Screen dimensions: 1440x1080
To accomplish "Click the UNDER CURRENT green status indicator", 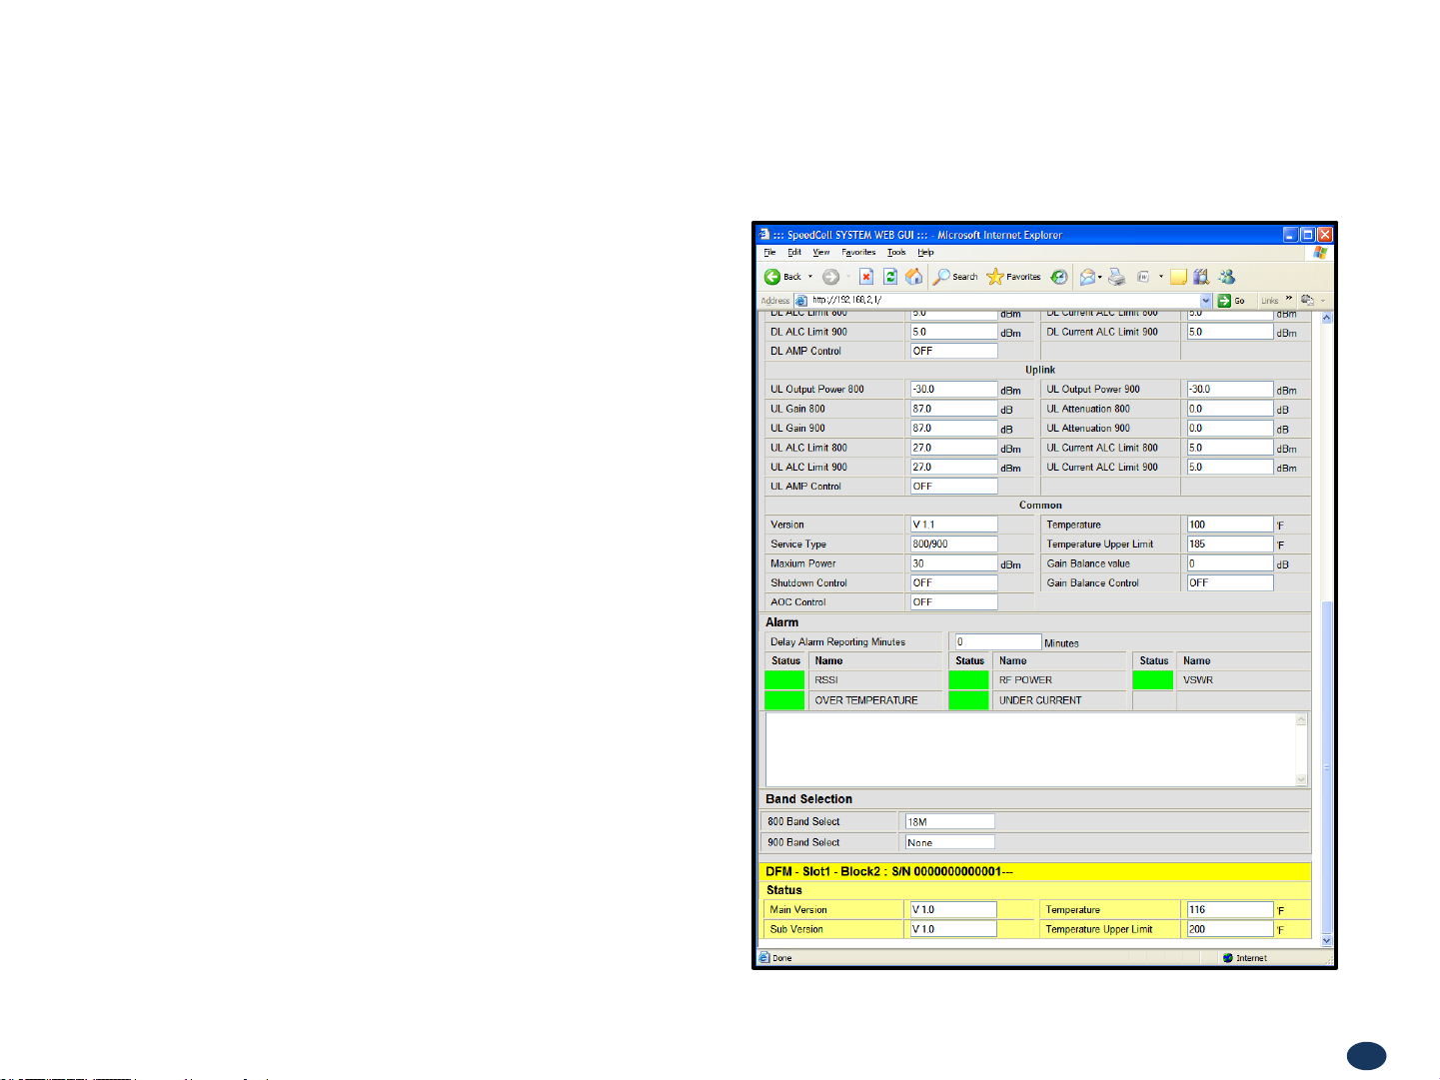I will click(968, 700).
